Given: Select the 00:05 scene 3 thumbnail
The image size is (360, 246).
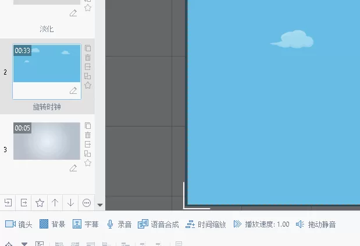Looking at the screenshot, I should (47, 141).
